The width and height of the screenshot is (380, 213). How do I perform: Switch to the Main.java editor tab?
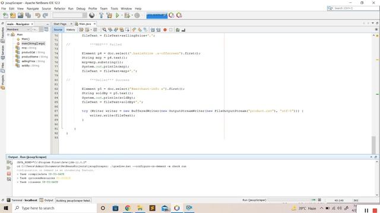point(85,24)
